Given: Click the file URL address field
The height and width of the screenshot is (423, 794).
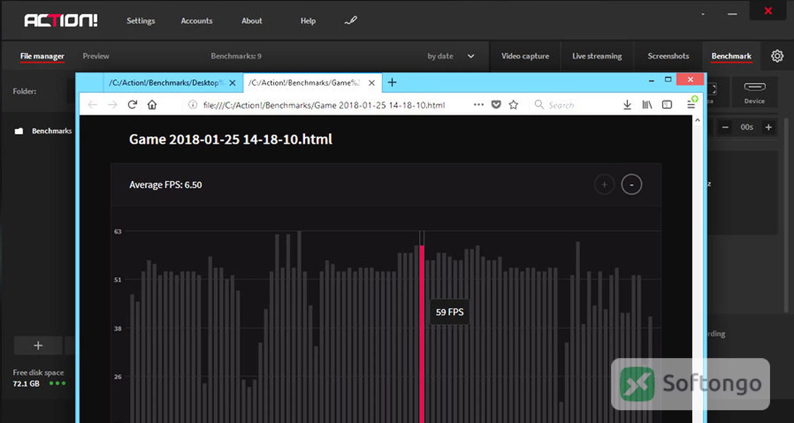Looking at the screenshot, I should click(x=324, y=105).
